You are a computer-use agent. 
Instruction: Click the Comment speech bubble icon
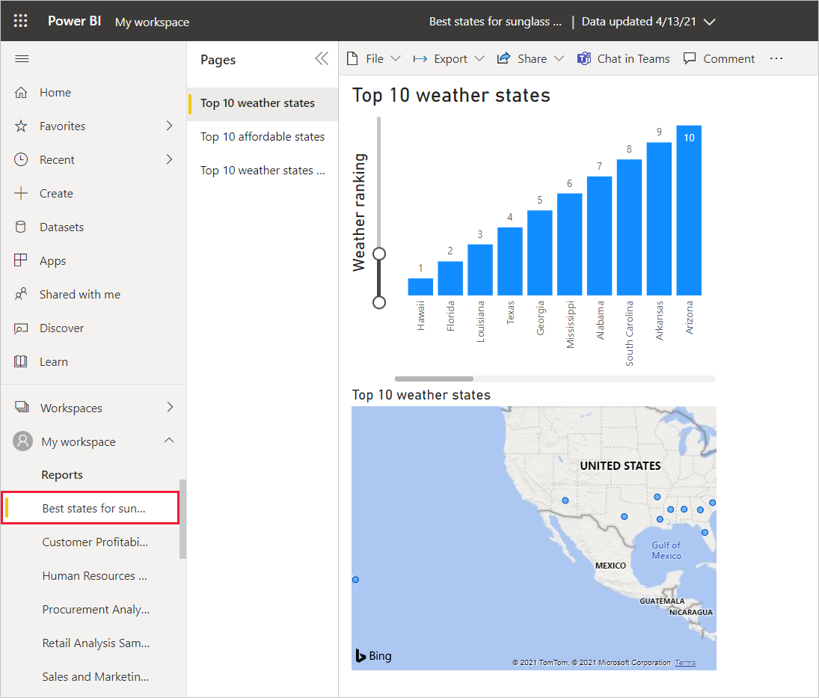coord(690,58)
